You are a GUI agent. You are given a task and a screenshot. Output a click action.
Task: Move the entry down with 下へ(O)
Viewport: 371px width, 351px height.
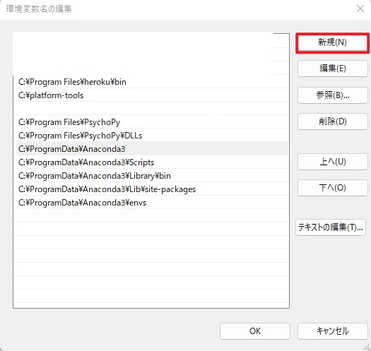tap(332, 188)
